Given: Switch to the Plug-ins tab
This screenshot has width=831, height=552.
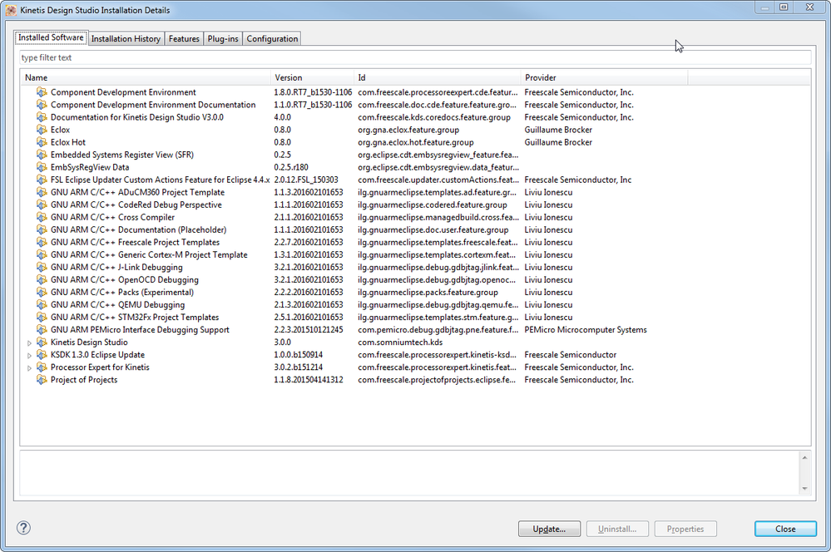Looking at the screenshot, I should click(223, 39).
